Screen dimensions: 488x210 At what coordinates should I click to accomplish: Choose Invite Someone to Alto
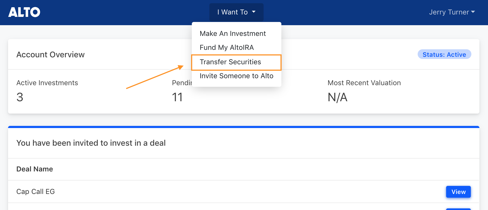pos(236,76)
